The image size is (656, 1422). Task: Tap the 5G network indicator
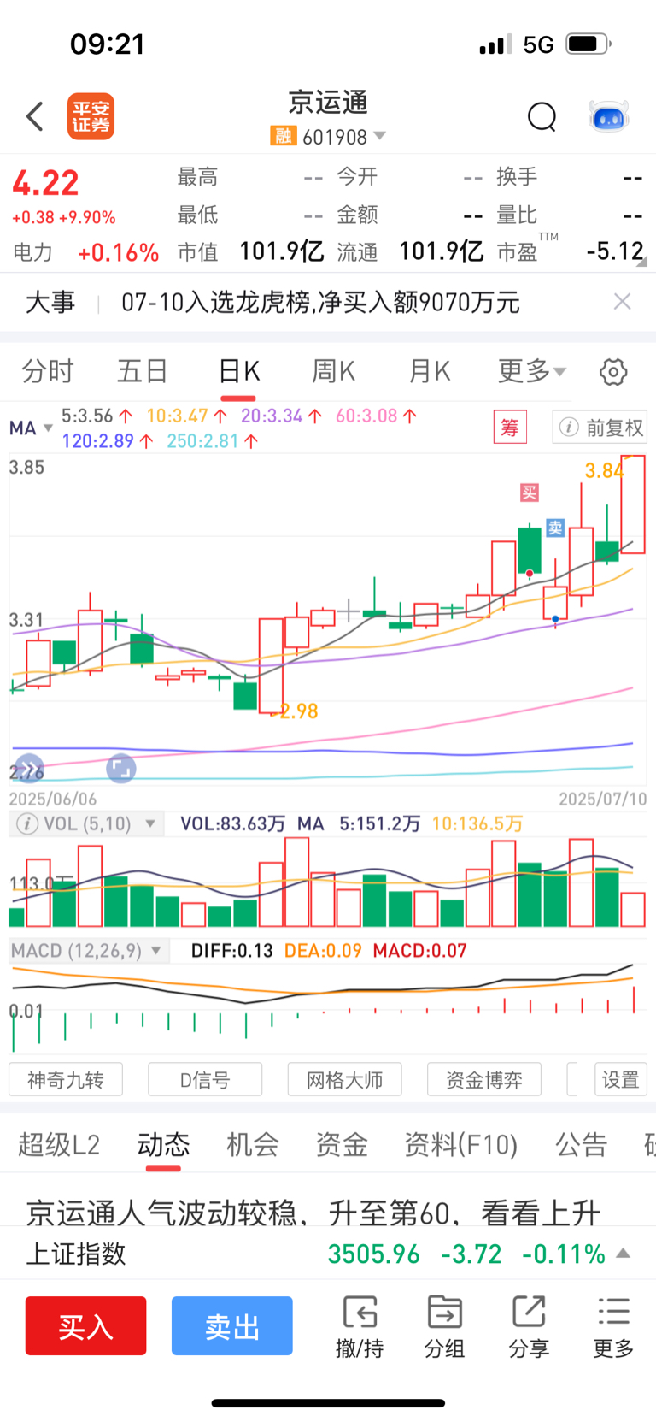click(538, 44)
